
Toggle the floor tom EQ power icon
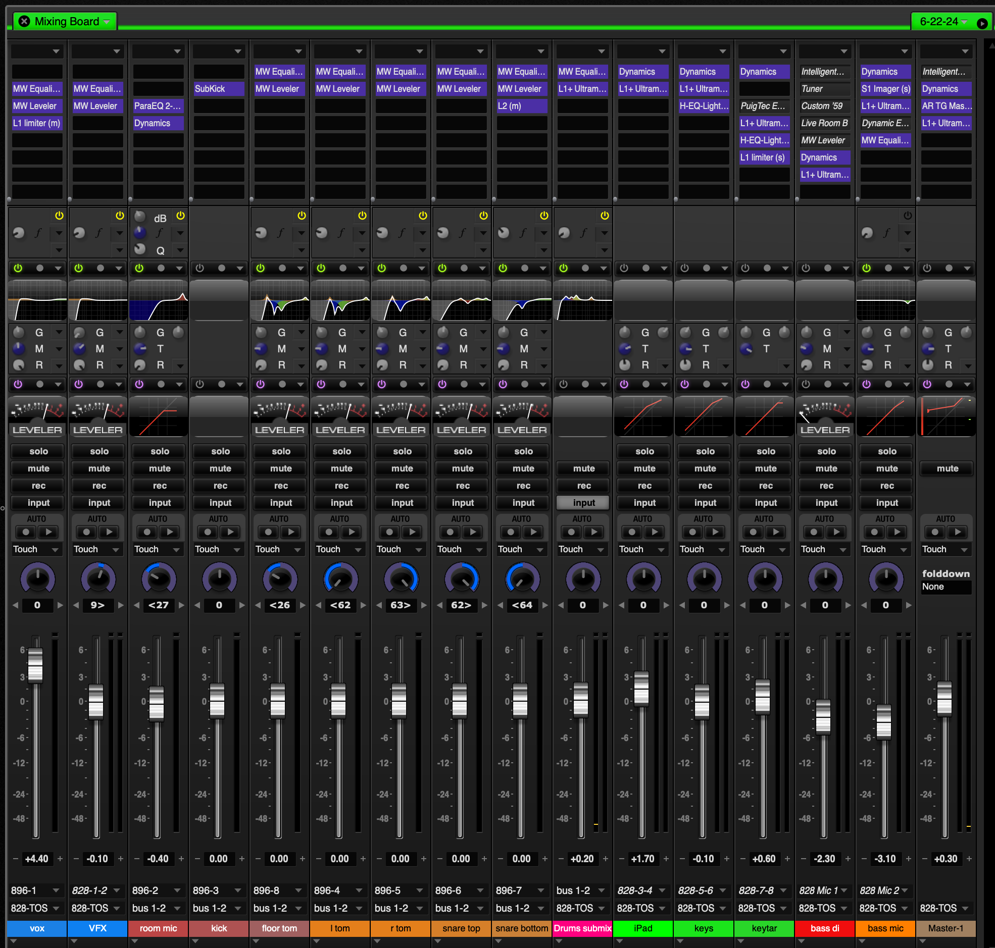point(261,268)
